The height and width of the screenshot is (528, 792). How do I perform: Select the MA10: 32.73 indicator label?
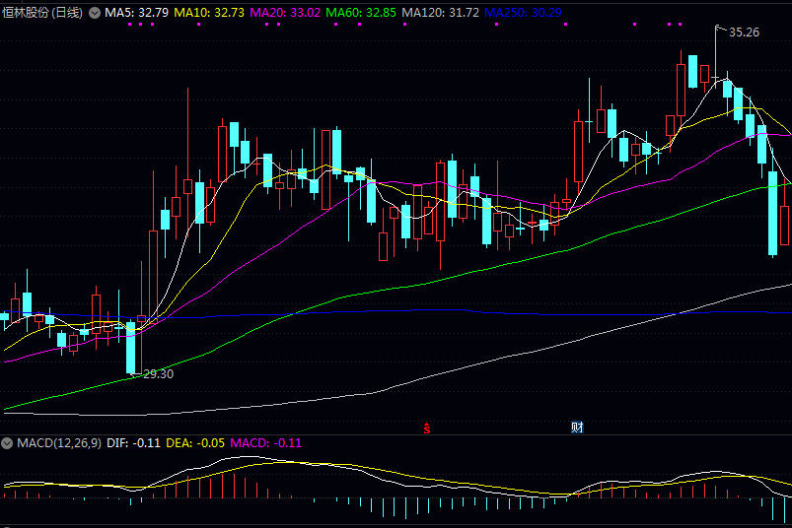click(x=209, y=13)
